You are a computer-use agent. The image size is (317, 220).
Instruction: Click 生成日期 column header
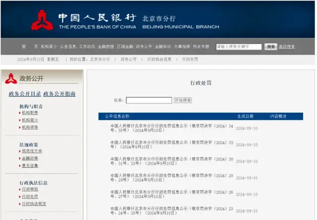tap(245, 116)
